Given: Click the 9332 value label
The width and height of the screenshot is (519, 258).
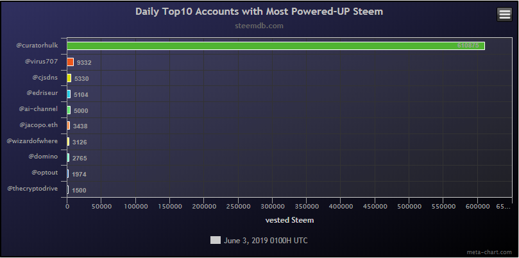Looking at the screenshot, I should pos(84,62).
